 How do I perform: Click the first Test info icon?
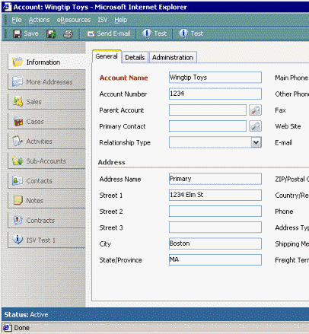pos(147,33)
